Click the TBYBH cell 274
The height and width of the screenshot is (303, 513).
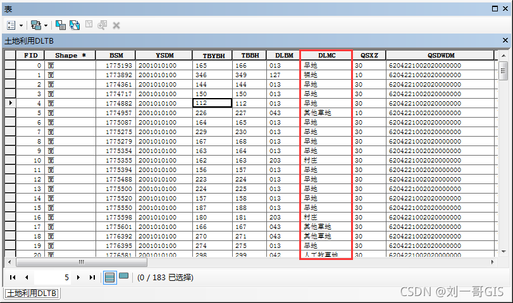[213, 245]
